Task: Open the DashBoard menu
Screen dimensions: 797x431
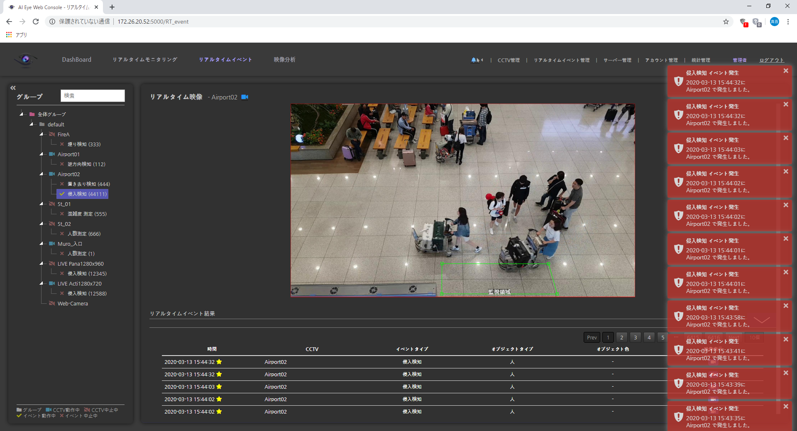Action: pyautogui.click(x=76, y=60)
